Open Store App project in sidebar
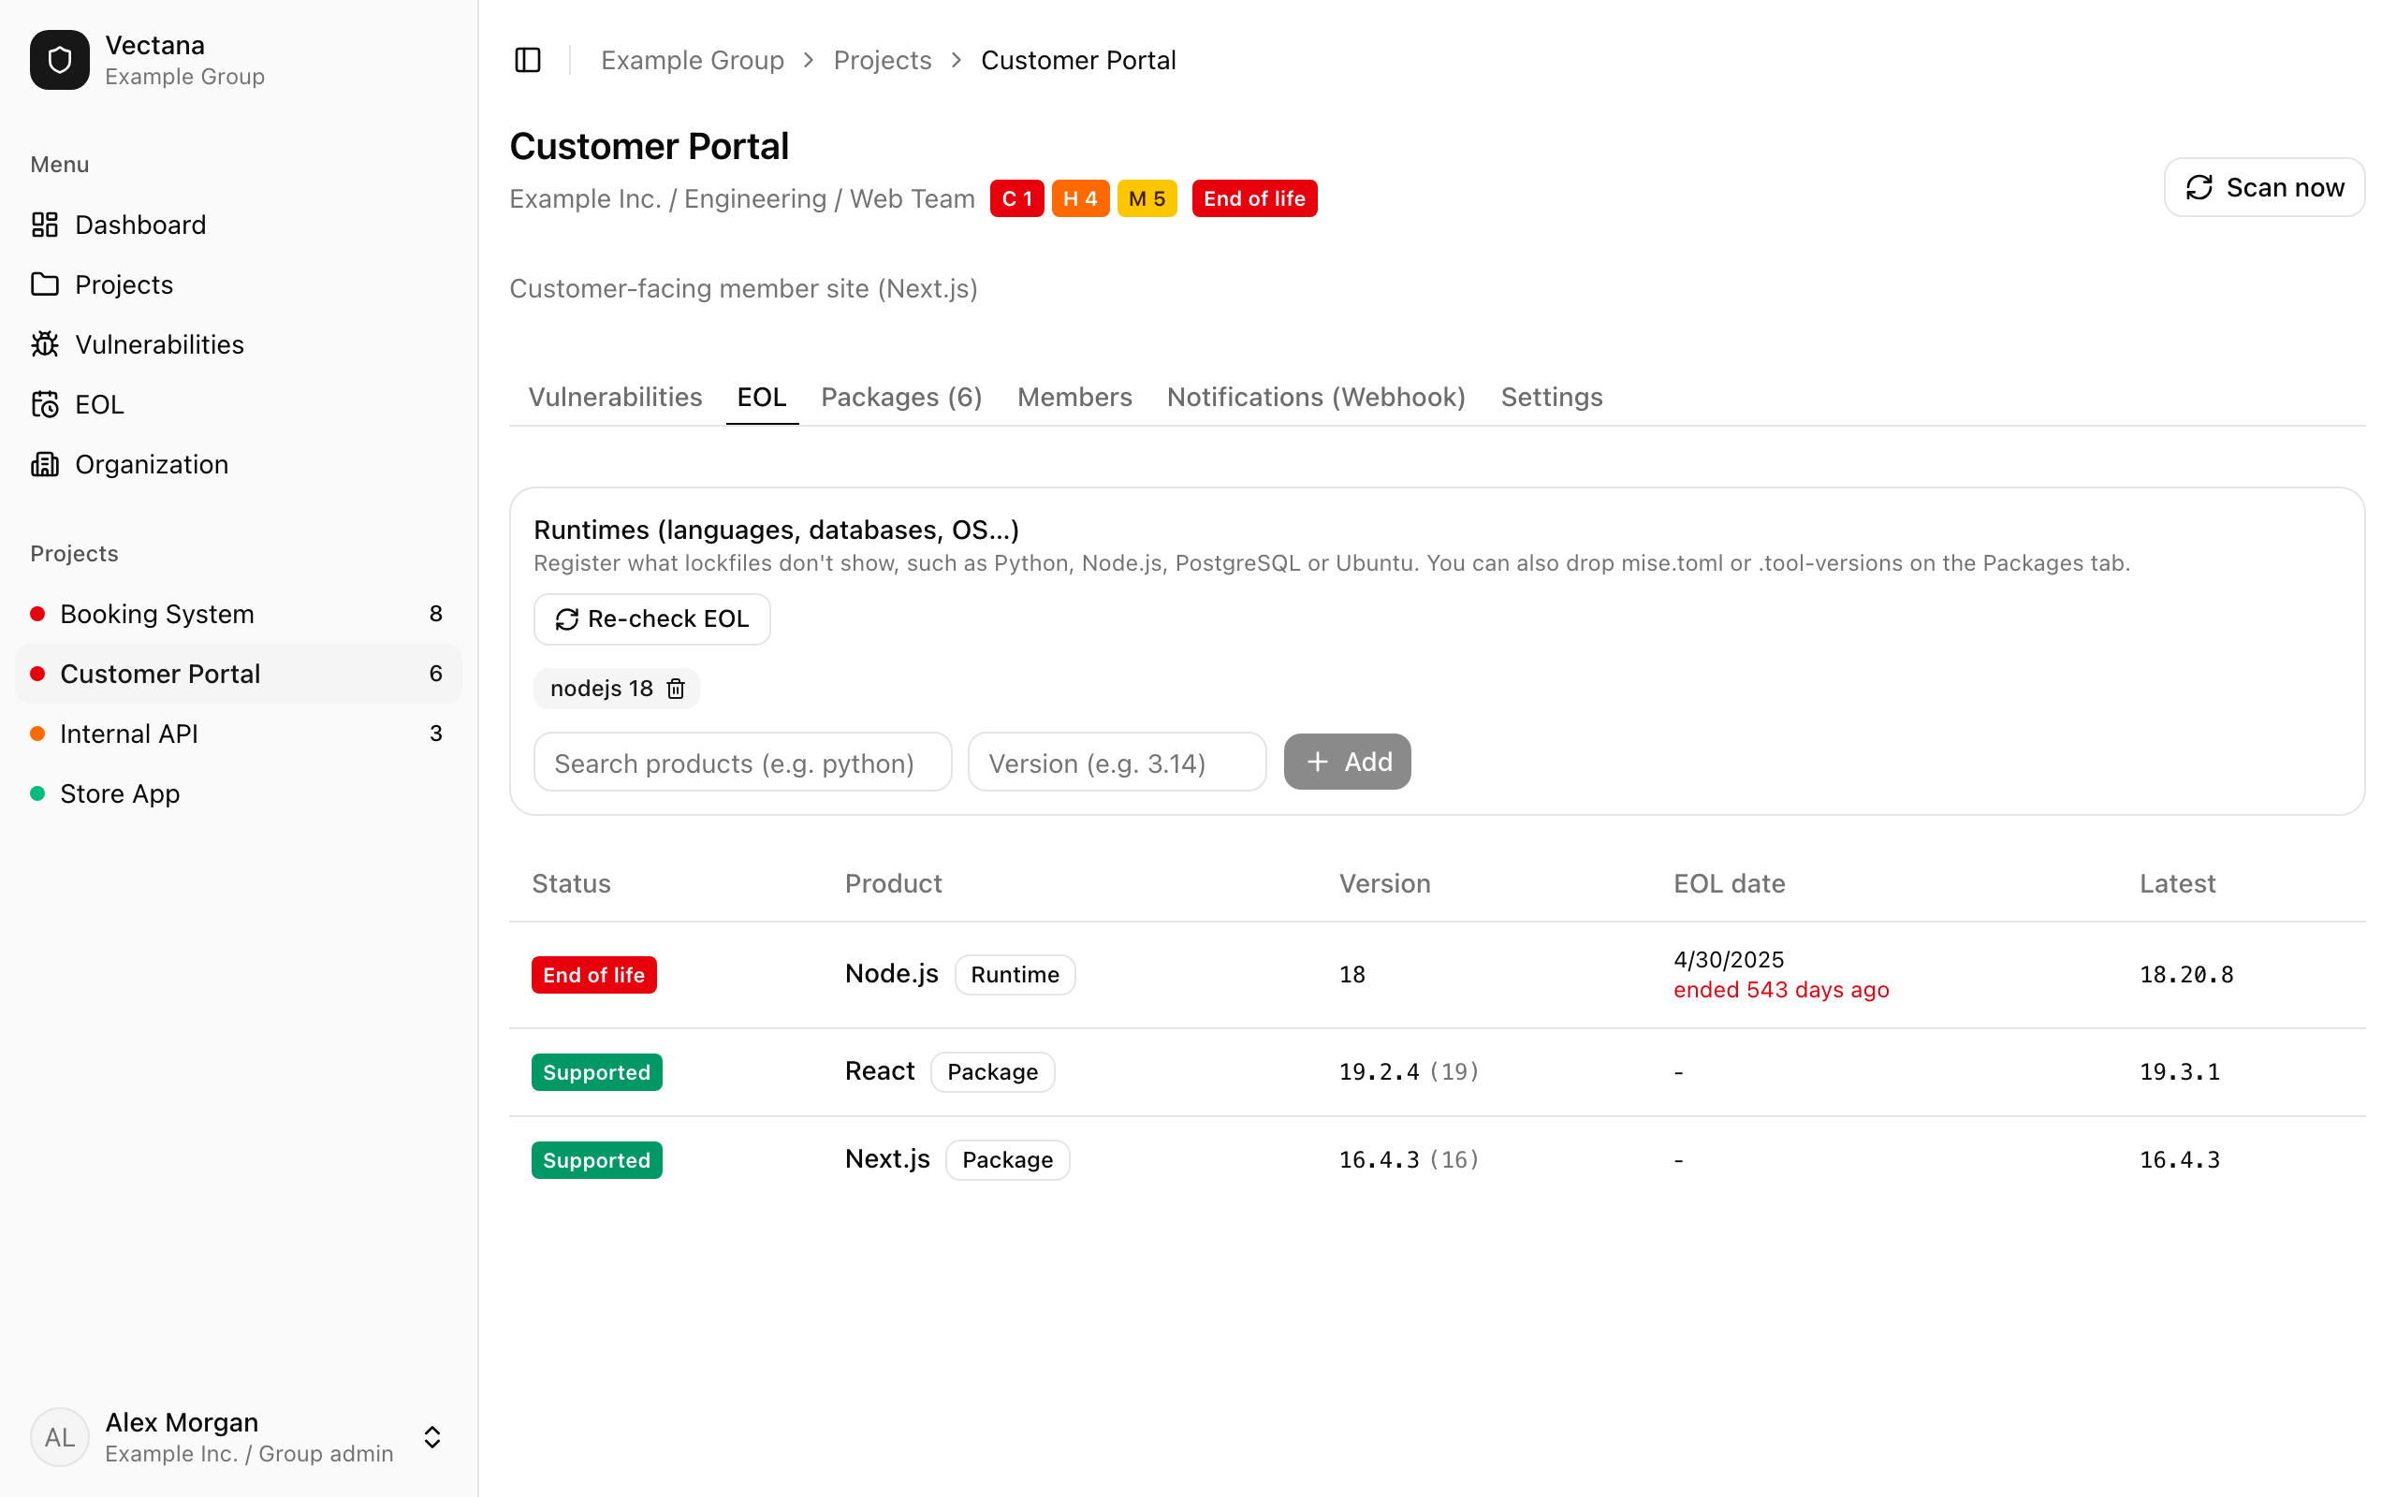Image resolution: width=2396 pixels, height=1497 pixels. (238, 794)
